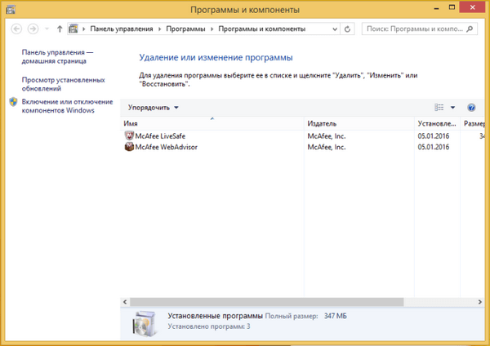Click the McAfee LiveSafe shield icon
The image size is (490, 346).
pos(129,135)
